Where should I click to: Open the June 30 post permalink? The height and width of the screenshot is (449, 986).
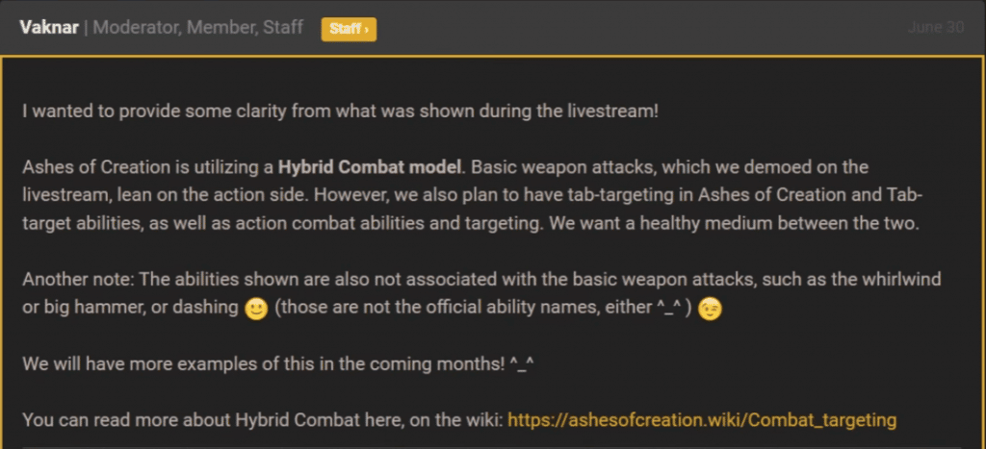[x=936, y=28]
